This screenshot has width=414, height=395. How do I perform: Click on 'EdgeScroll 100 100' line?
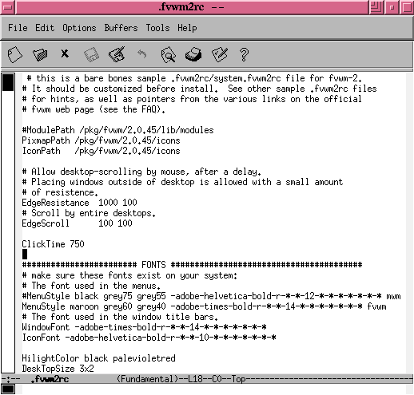click(77, 223)
